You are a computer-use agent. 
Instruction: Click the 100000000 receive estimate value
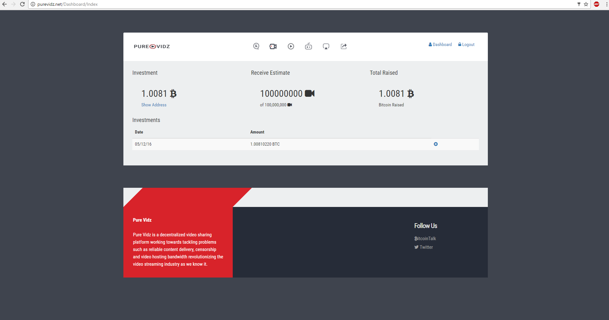coord(281,94)
